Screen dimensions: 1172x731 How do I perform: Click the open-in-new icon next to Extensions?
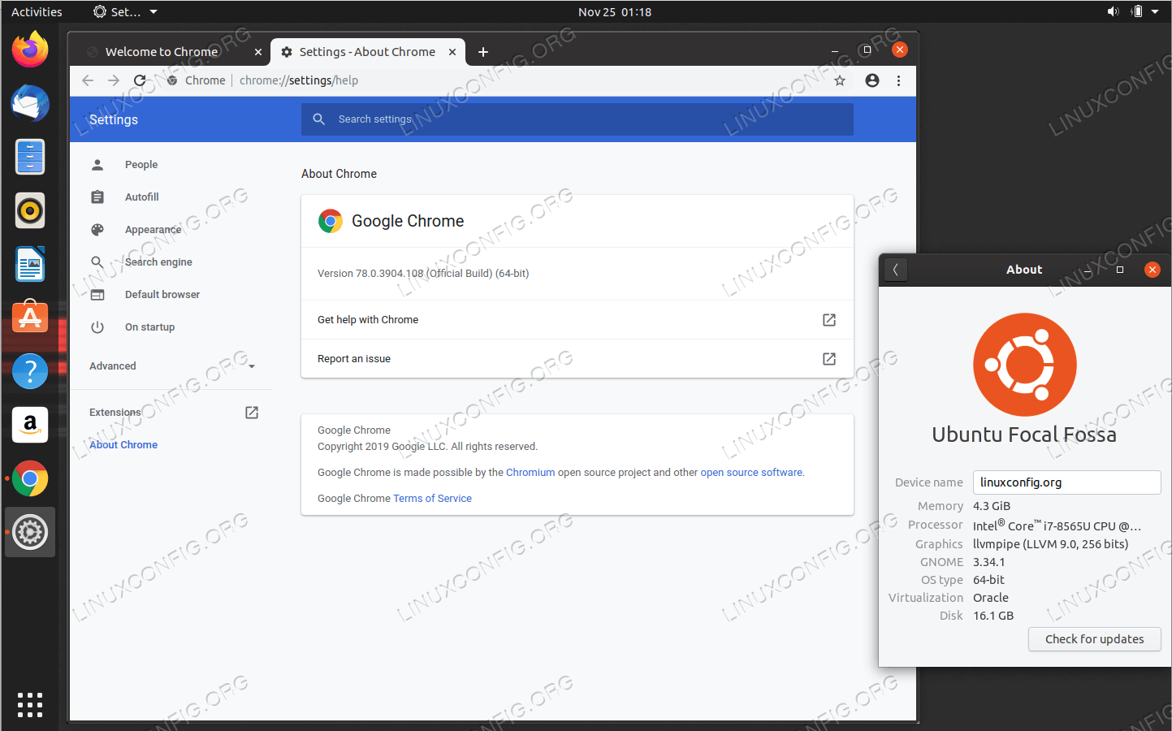pyautogui.click(x=252, y=413)
